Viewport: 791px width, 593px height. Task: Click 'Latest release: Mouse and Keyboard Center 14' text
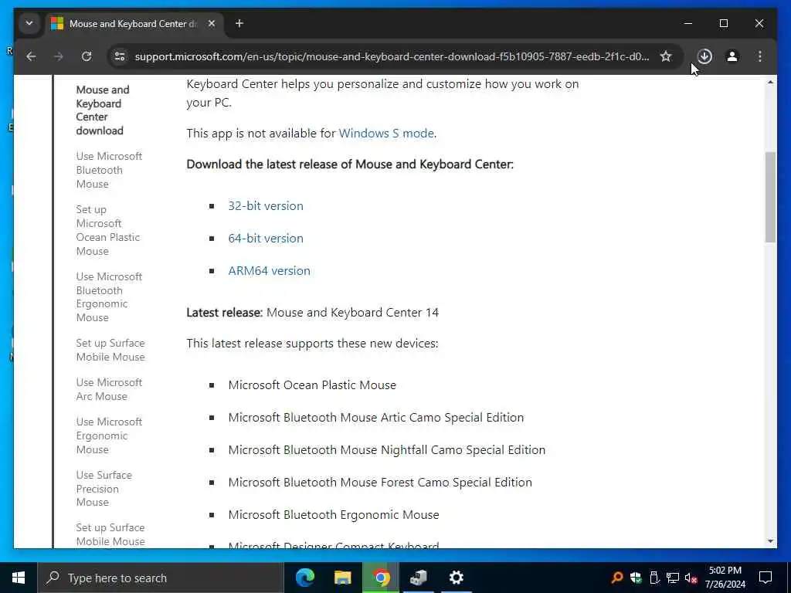[x=313, y=313]
